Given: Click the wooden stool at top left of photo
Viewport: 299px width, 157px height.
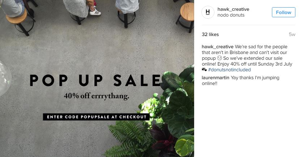Looking at the screenshot, I should pyautogui.click(x=16, y=16).
